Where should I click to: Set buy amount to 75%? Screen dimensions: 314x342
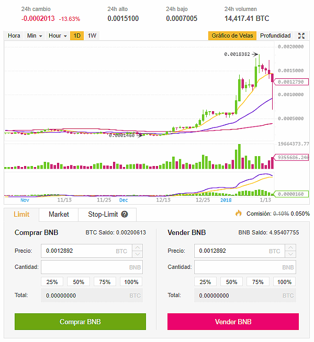[x=105, y=282]
